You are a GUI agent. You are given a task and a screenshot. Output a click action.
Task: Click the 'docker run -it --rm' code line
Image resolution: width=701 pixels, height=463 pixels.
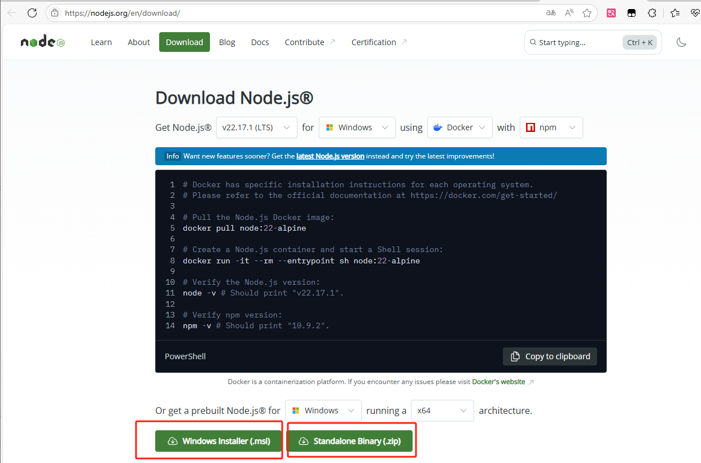click(301, 261)
